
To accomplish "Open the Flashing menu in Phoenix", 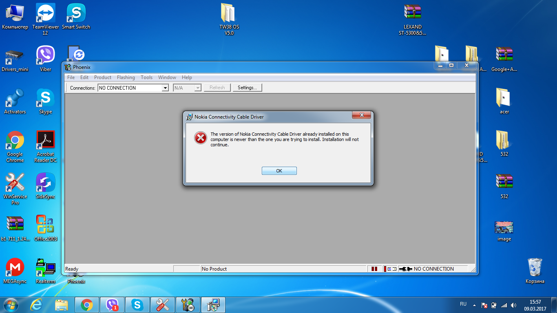I will point(126,77).
